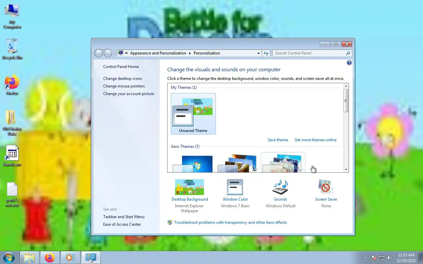This screenshot has height=264, width=423.
Task: Select the Bandicam desktop shortcut
Action: 12,156
